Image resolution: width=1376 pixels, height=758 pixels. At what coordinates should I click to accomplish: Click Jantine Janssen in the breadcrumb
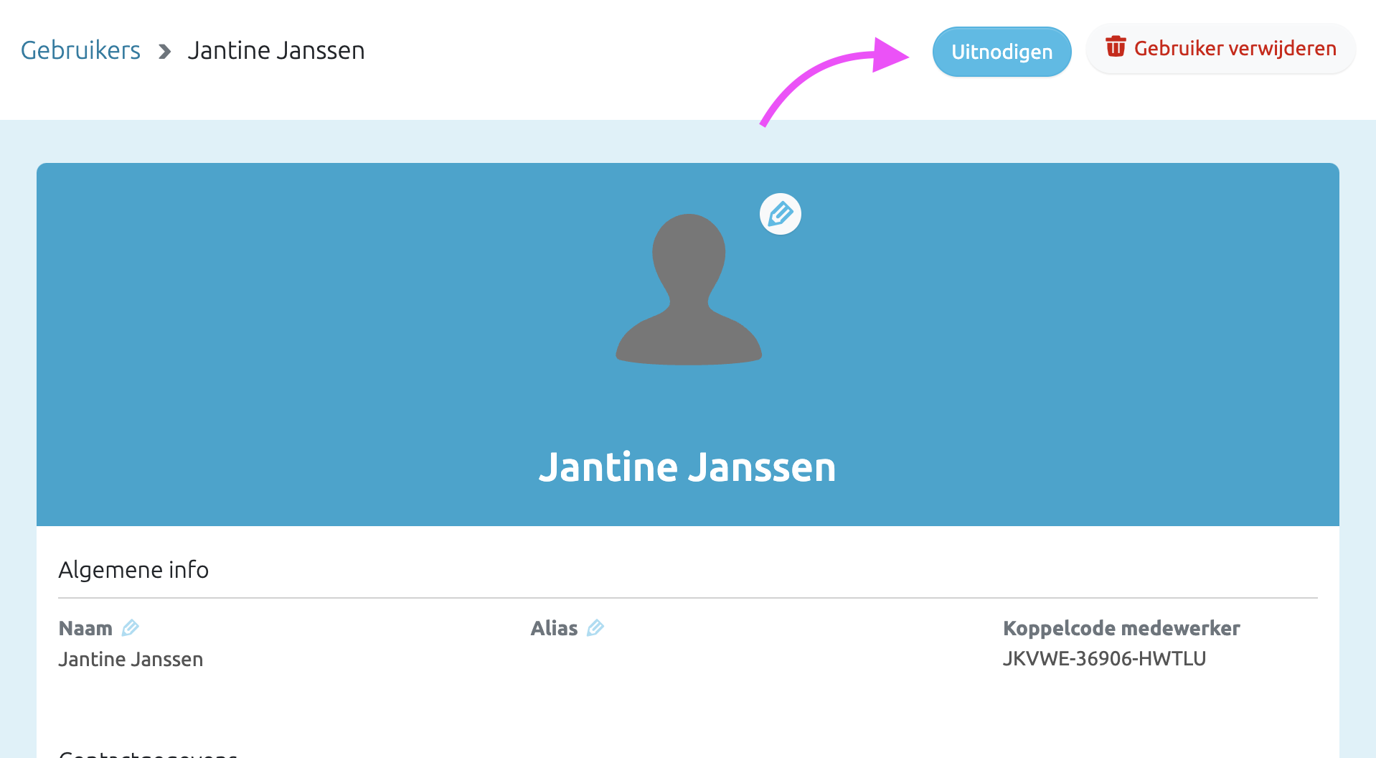coord(276,51)
